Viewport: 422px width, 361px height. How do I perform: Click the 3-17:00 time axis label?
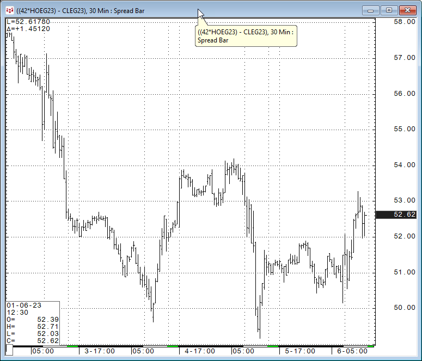tap(100, 351)
